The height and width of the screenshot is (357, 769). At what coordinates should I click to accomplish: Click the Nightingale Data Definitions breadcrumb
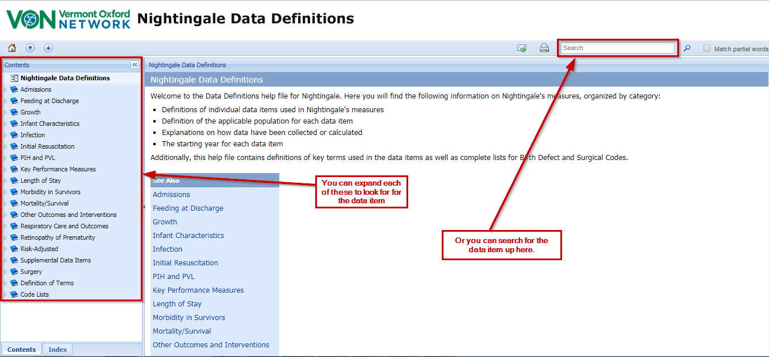click(x=188, y=65)
